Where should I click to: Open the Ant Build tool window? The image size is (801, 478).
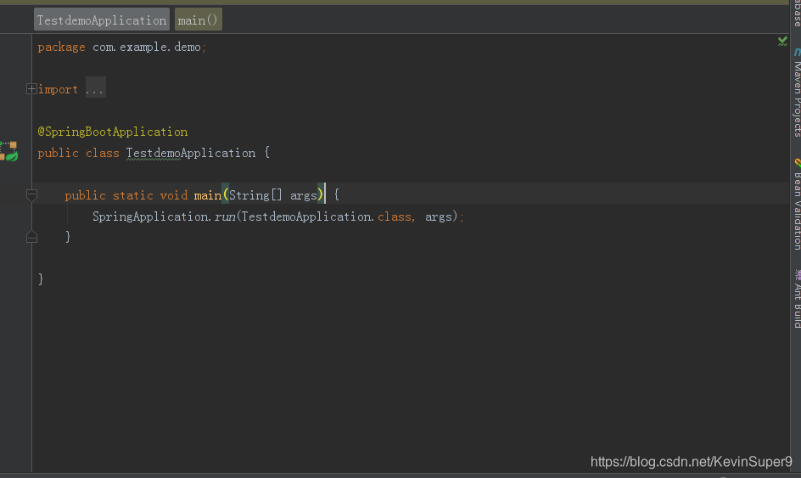coord(797,299)
